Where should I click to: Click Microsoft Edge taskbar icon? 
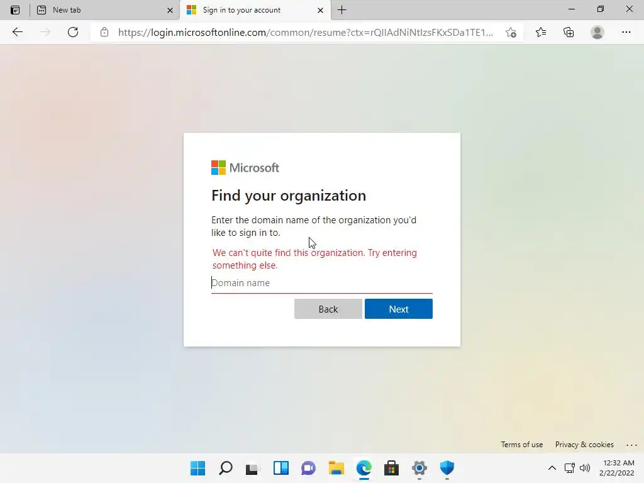click(364, 468)
